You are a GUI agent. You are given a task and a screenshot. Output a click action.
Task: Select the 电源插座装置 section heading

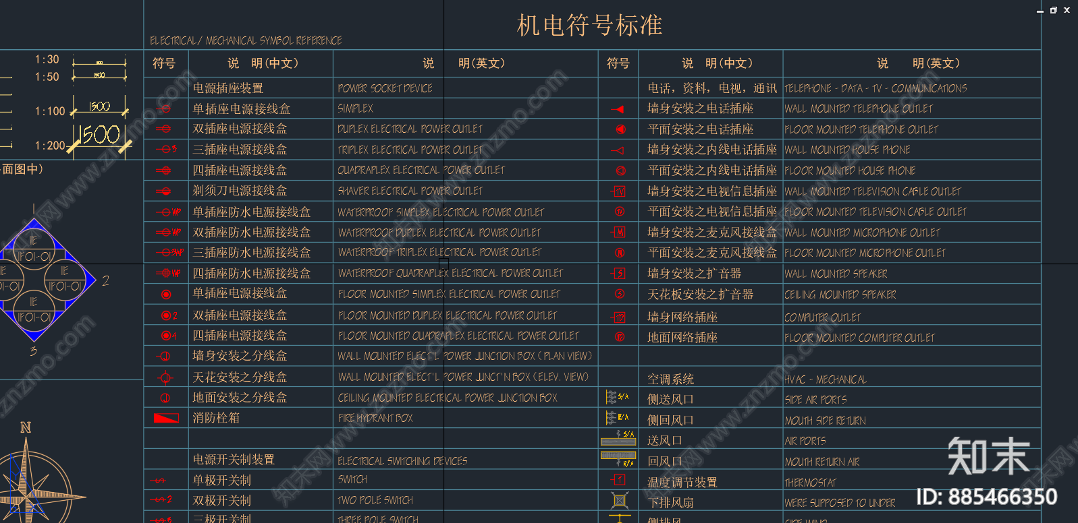click(x=228, y=88)
